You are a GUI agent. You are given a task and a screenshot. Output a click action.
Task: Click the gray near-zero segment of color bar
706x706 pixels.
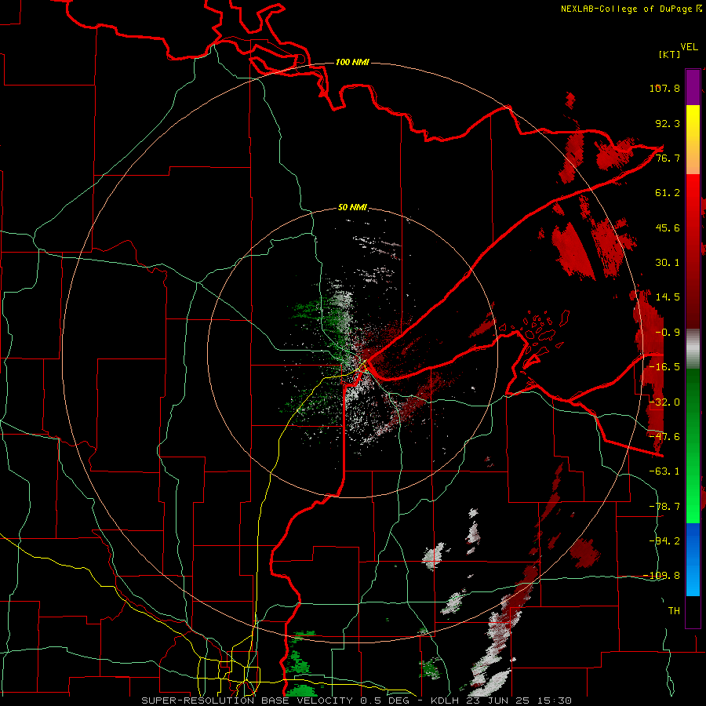693,349
